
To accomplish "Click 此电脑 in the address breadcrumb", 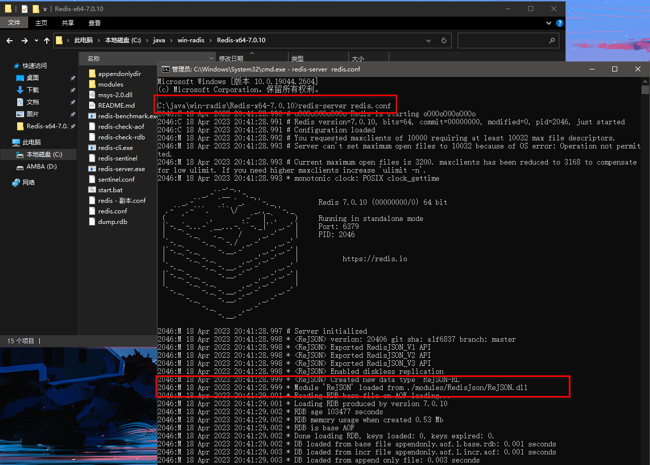I will [x=84, y=40].
